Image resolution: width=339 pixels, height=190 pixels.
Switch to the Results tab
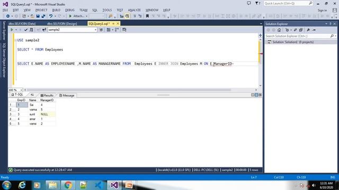point(47,96)
